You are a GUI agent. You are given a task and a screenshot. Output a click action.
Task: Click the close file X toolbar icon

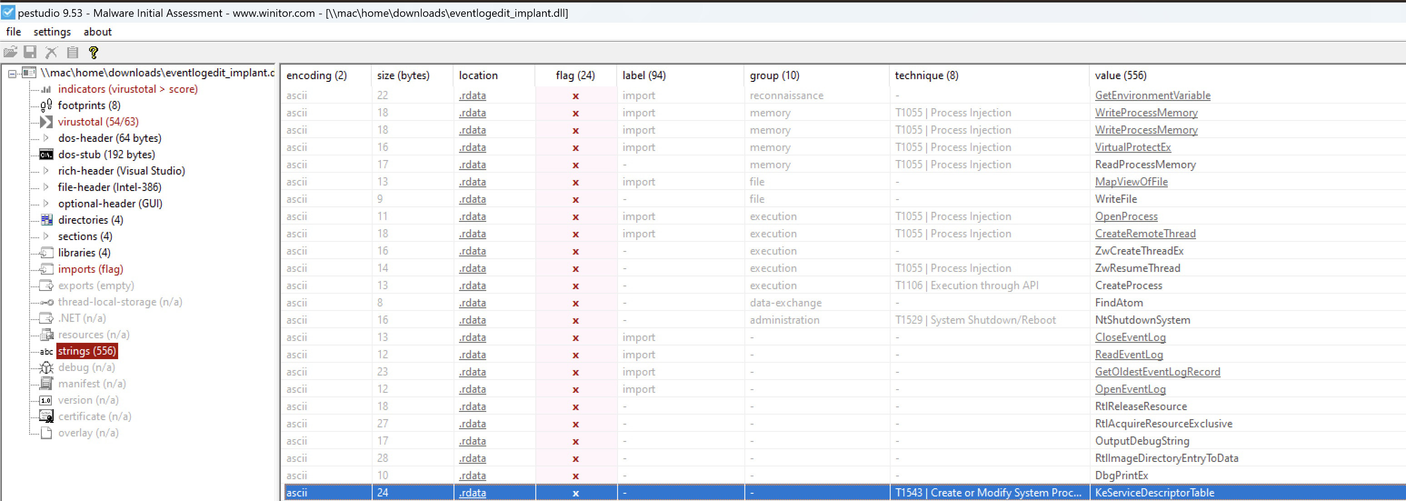click(51, 52)
